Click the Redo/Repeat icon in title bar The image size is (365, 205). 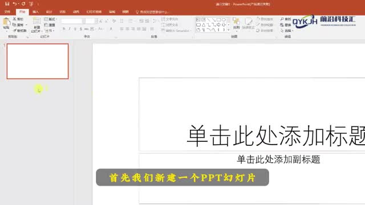point(23,4)
